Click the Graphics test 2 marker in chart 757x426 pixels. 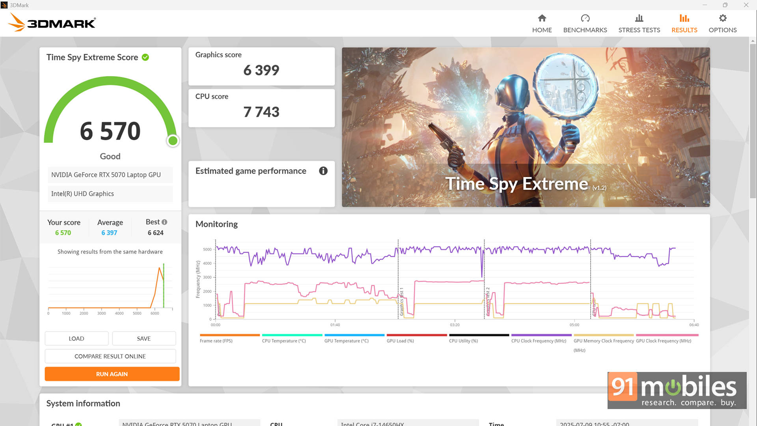[x=488, y=302]
